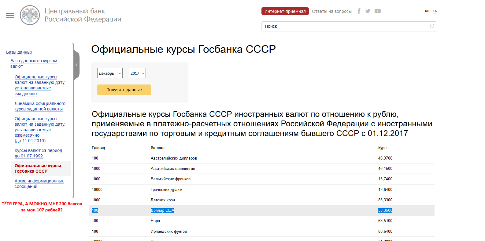
Task: Open База данных по курсам валют
Action: [x=34, y=63]
